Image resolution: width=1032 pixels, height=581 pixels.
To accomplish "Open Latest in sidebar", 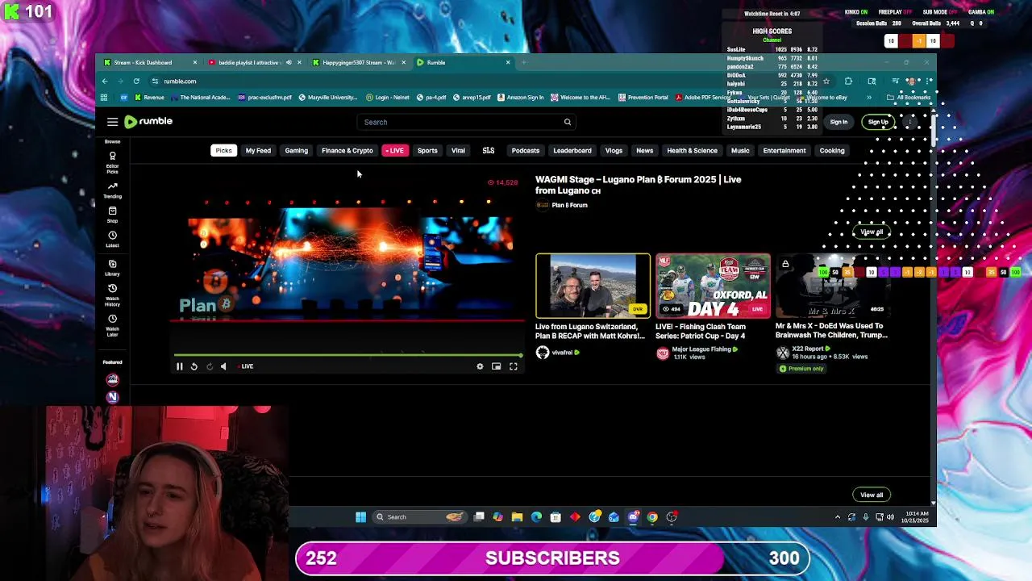I will (x=112, y=239).
